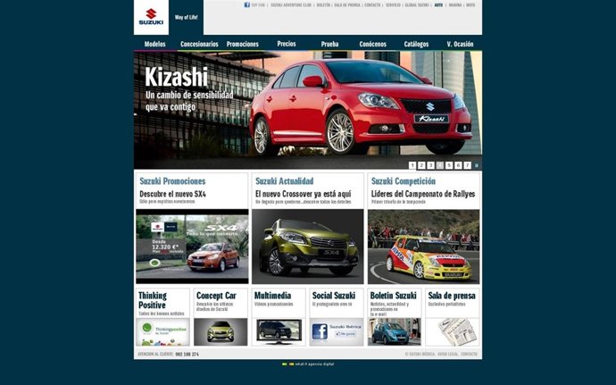The height and width of the screenshot is (385, 616).
Task: Go to slide 2 of the banner
Action: coord(421,165)
